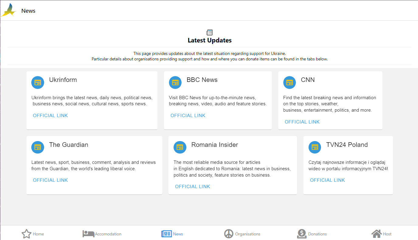The height and width of the screenshot is (240, 418).
Task: Click the Ukrinform card title
Action: [63, 80]
